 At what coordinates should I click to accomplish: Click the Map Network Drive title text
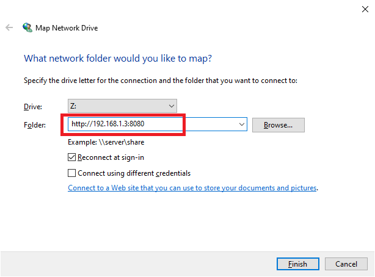point(68,27)
